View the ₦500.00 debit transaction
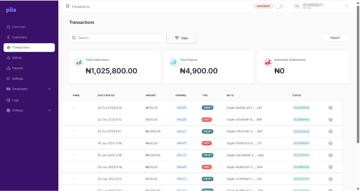The height and width of the screenshot is (191, 360). 330,143
